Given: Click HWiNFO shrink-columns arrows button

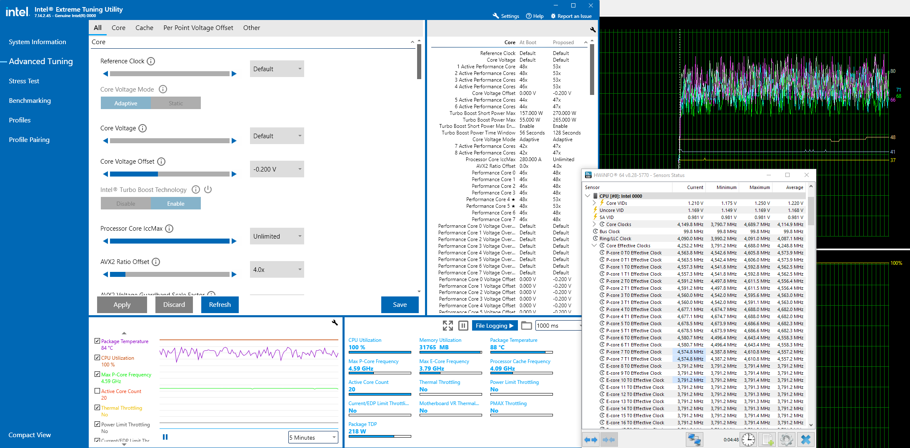Looking at the screenshot, I should tap(609, 440).
